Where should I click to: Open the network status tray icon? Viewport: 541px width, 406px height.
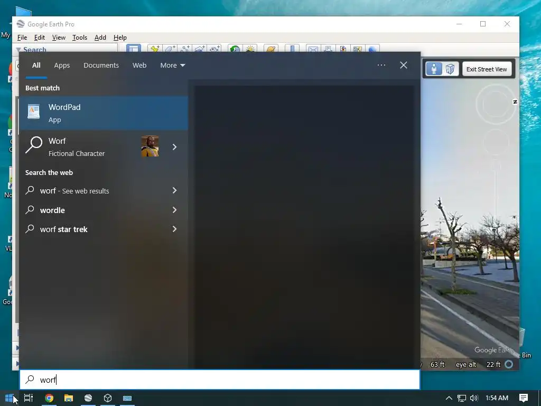[x=461, y=398]
